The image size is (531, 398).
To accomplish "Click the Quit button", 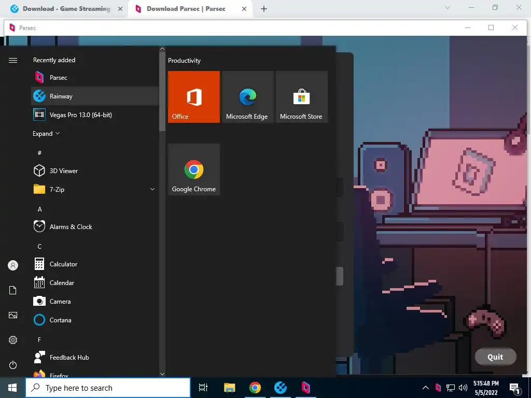I will [x=495, y=357].
